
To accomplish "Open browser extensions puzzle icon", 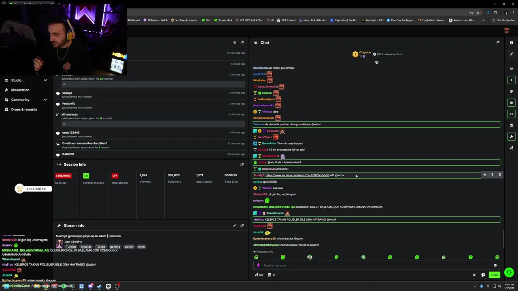I will click(495, 13).
